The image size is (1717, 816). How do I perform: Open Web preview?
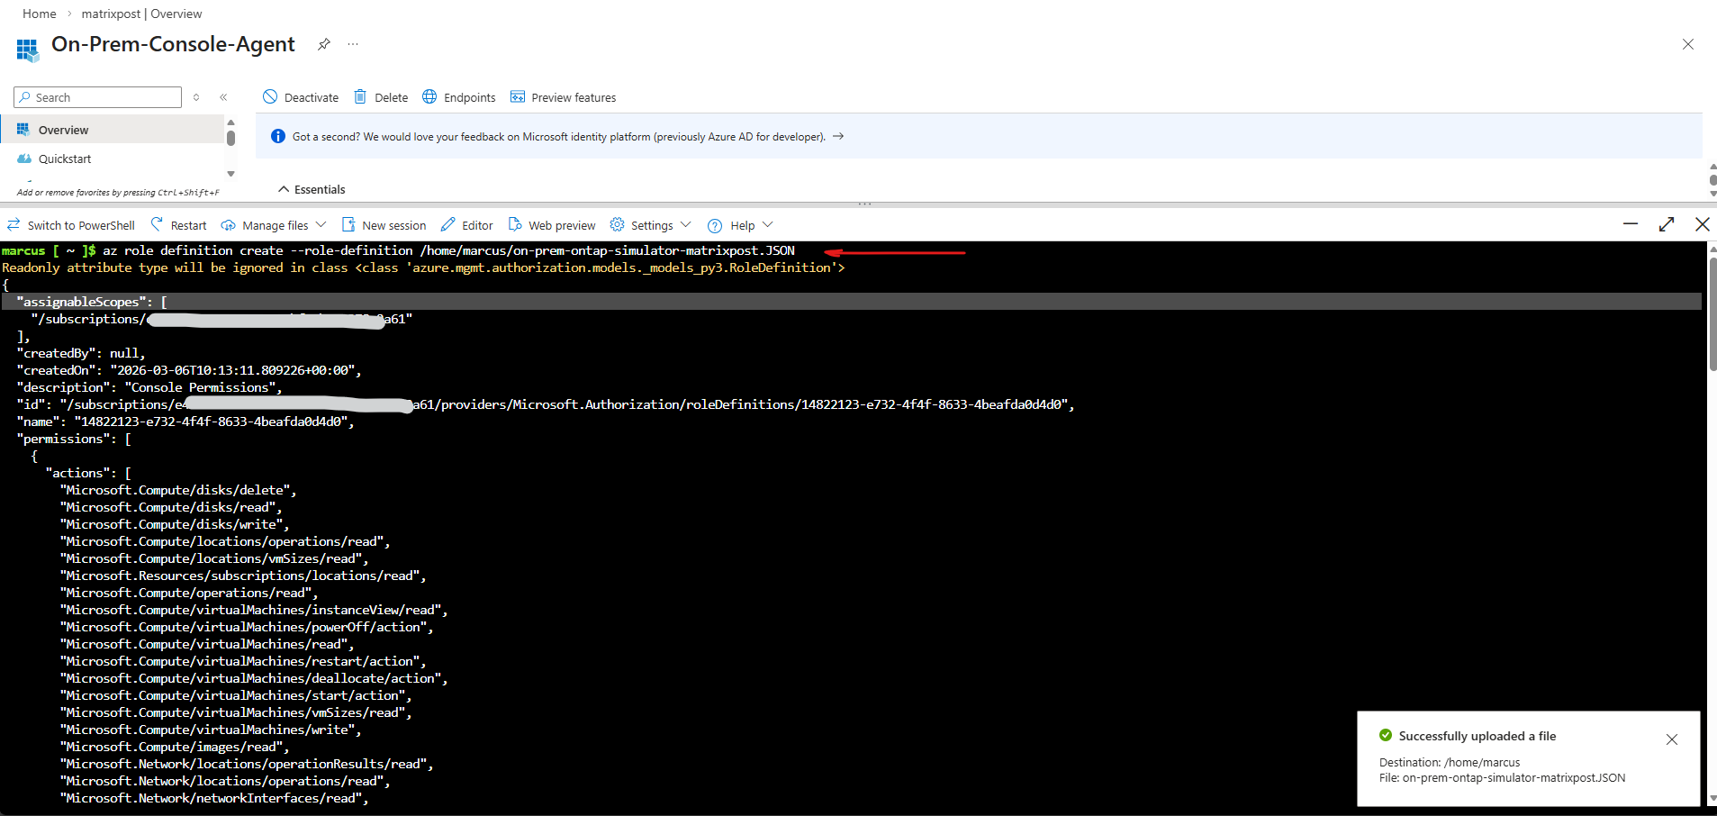[552, 225]
